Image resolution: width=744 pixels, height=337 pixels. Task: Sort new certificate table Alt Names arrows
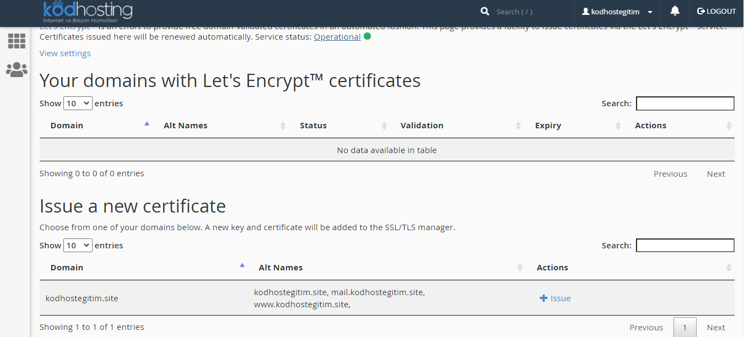tap(520, 268)
